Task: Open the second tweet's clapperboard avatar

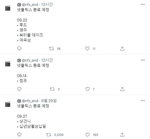Action: click(8, 64)
